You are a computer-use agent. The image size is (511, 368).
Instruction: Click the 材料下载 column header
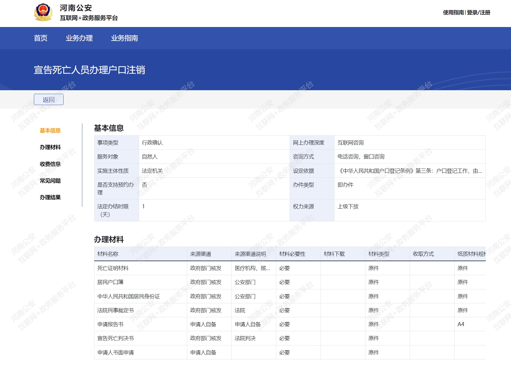point(334,254)
